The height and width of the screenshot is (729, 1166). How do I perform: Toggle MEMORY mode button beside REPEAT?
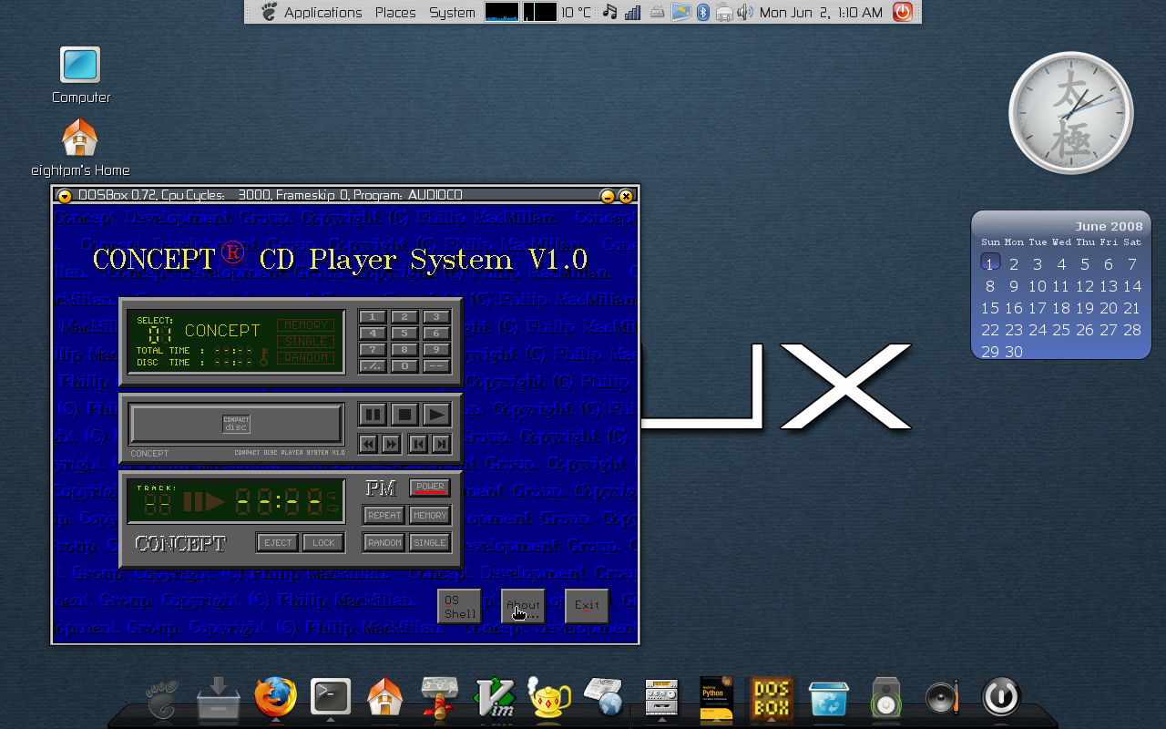click(430, 515)
